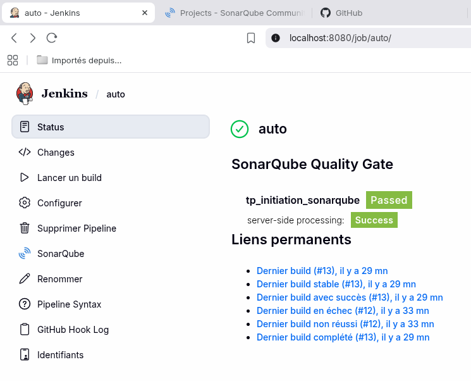Open the Importés depuis... bookmarks folder

(x=79, y=60)
